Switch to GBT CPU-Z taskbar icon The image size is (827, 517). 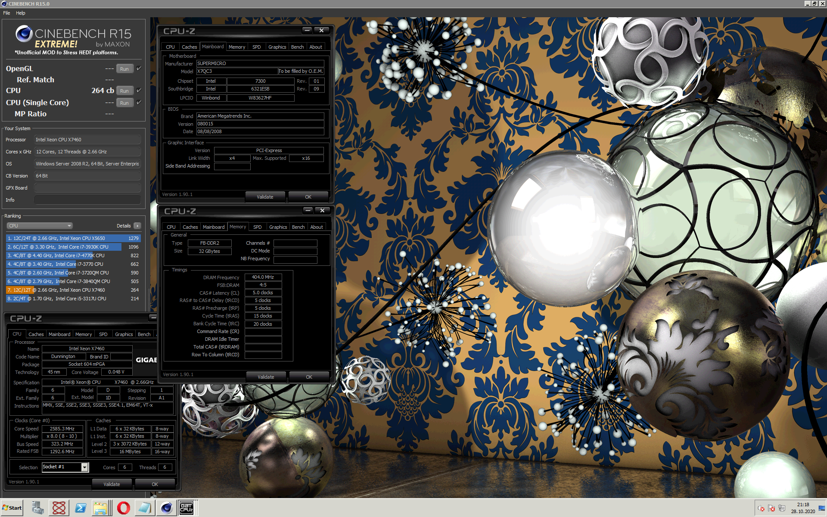pyautogui.click(x=187, y=508)
